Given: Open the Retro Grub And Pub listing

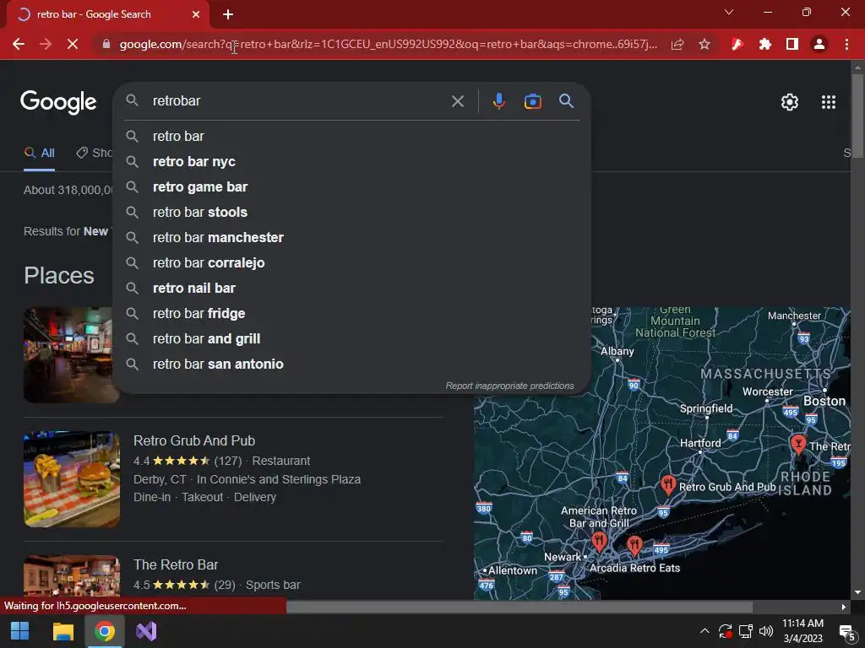Looking at the screenshot, I should click(x=194, y=440).
